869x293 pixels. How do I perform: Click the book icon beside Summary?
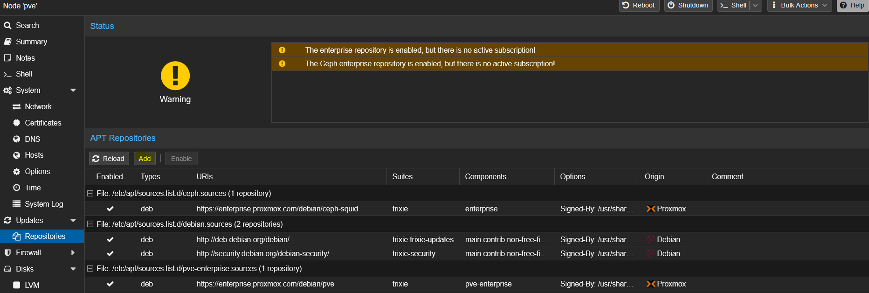click(7, 42)
